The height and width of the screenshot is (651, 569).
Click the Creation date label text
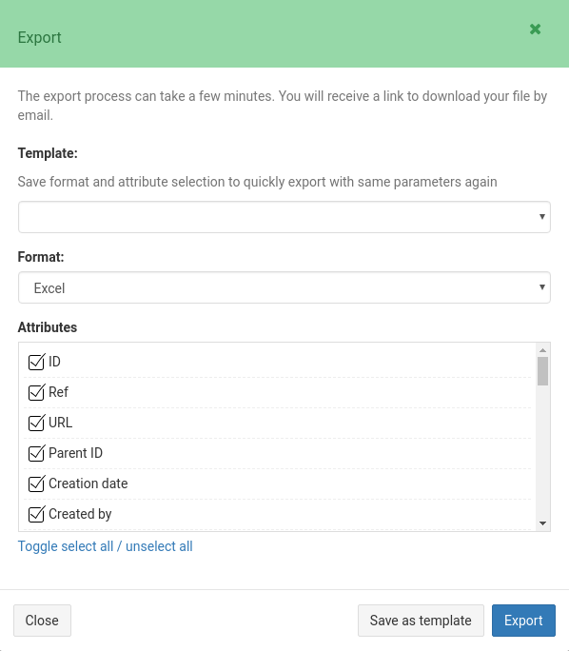pyautogui.click(x=88, y=483)
